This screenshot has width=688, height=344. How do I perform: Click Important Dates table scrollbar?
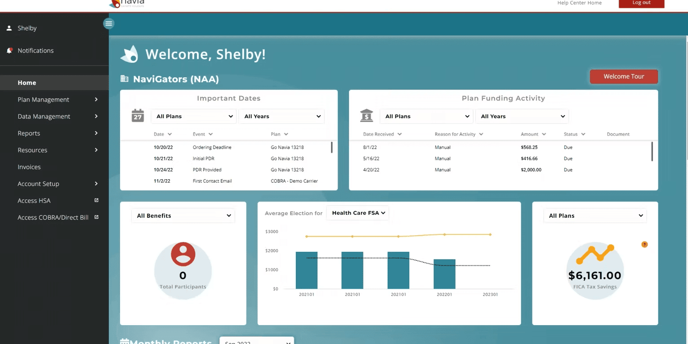332,147
